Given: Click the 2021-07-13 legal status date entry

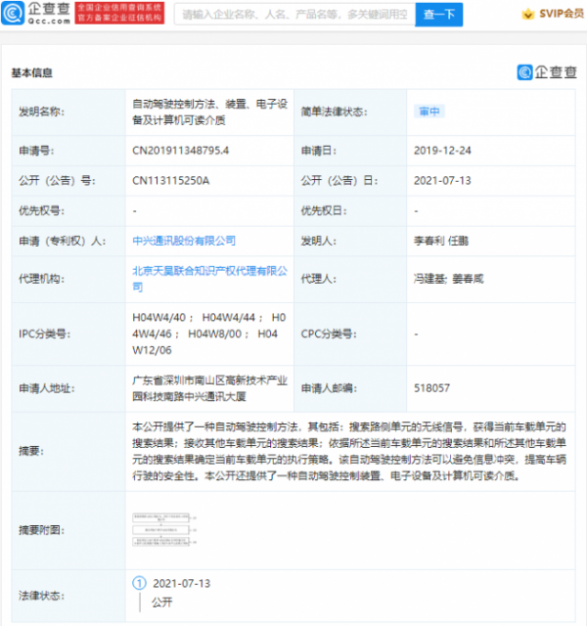Looking at the screenshot, I should click(182, 584).
